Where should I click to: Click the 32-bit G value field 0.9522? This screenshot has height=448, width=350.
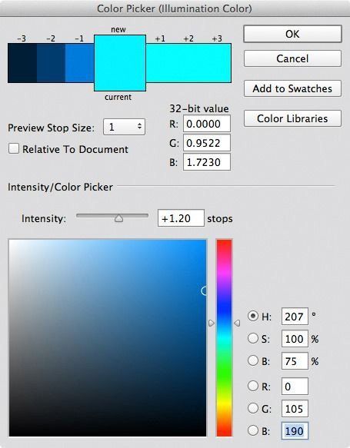click(x=207, y=143)
